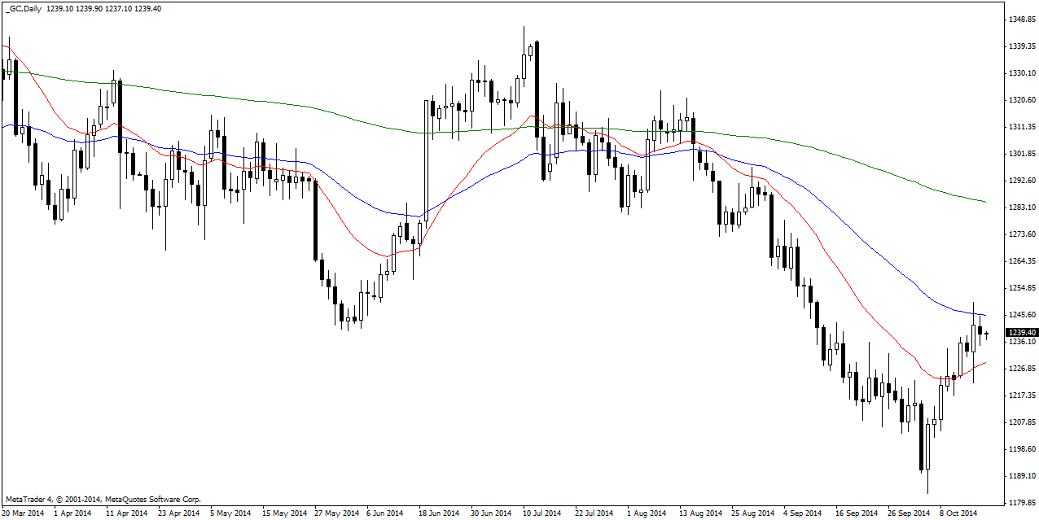Click the 5 May 2014 date label
The height and width of the screenshot is (520, 1039).
pyautogui.click(x=231, y=513)
